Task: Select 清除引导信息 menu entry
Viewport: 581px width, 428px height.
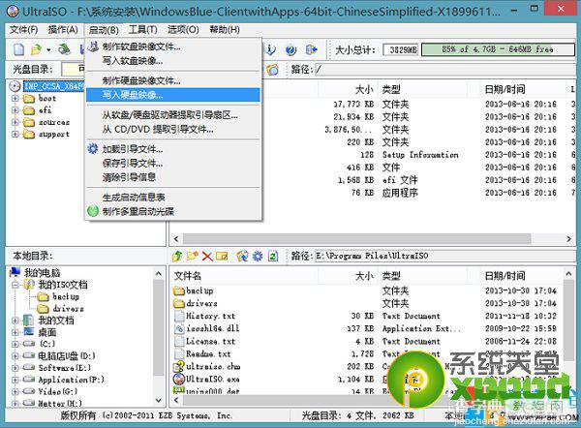Action: point(173,177)
